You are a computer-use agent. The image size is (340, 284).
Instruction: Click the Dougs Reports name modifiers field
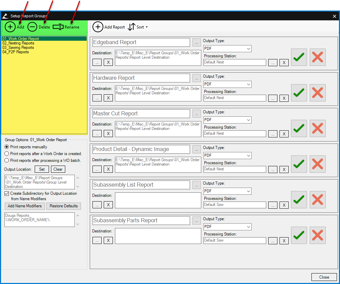tap(39, 220)
